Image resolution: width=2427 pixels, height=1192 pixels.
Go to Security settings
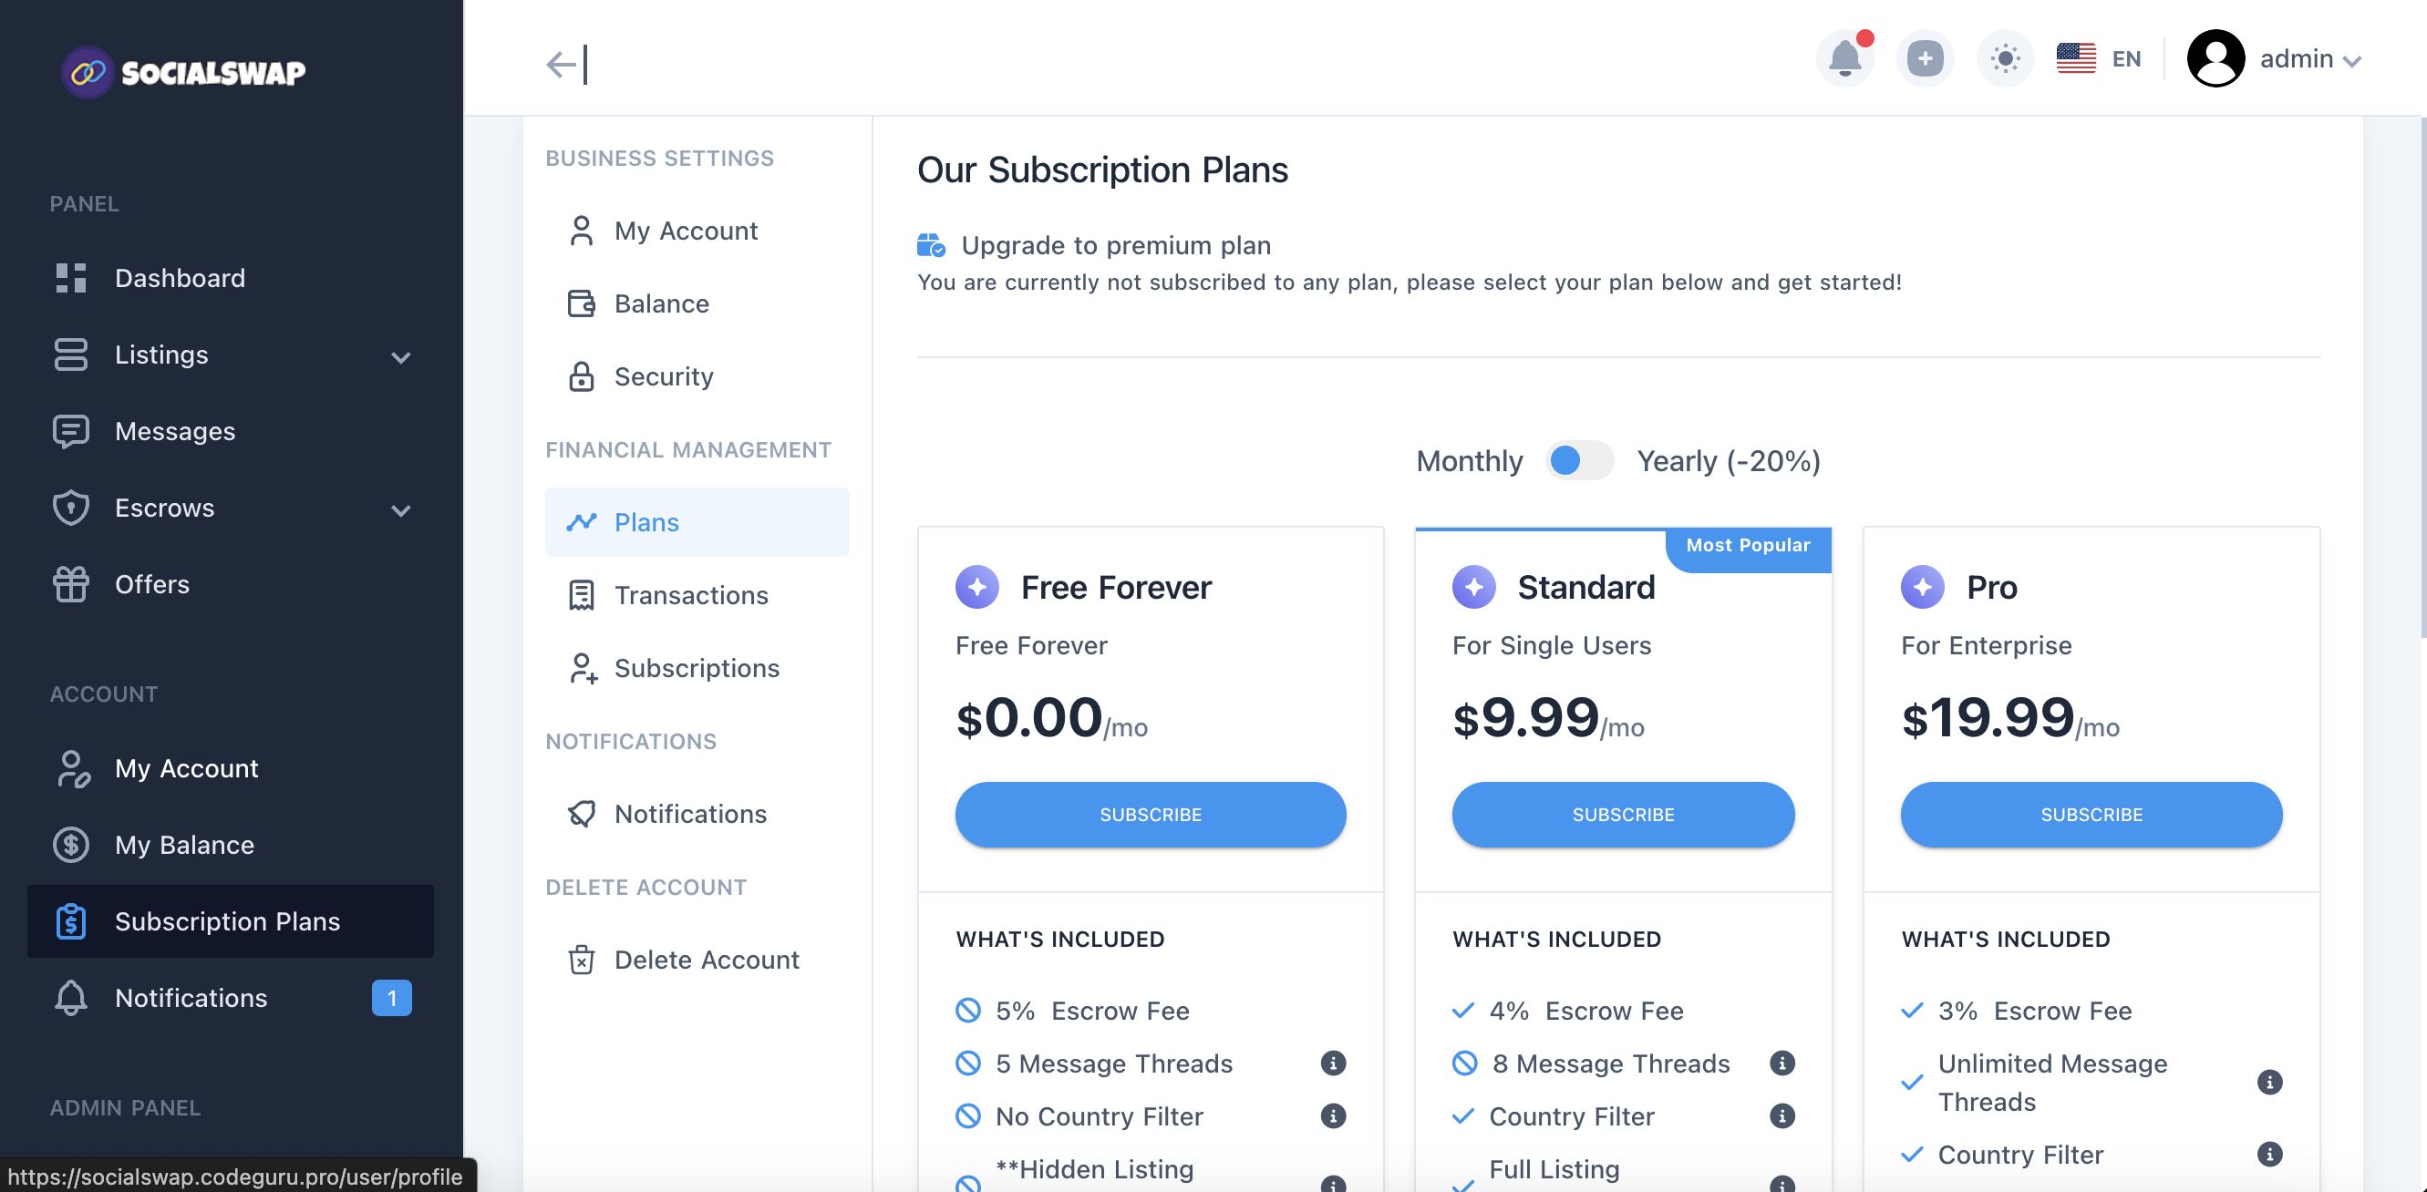pos(664,376)
